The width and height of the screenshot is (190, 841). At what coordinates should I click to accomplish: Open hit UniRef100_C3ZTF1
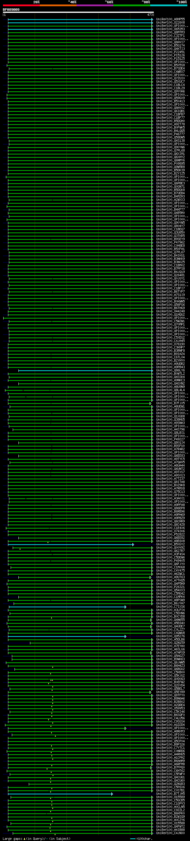170,36
